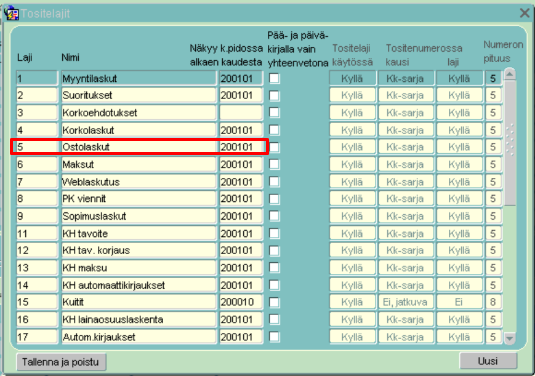Click the KH maksu name field
The width and height of the screenshot is (535, 376).
click(x=139, y=268)
